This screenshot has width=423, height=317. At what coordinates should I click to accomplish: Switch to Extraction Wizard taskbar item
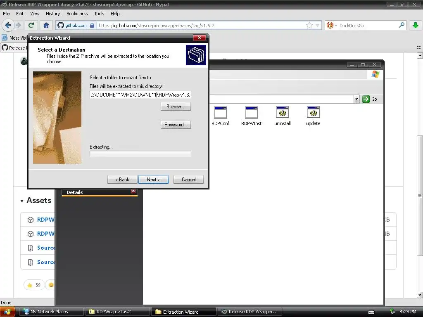[x=183, y=312]
